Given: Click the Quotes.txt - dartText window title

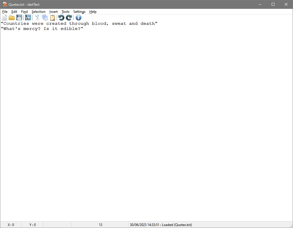Looking at the screenshot, I should pyautogui.click(x=24, y=5).
